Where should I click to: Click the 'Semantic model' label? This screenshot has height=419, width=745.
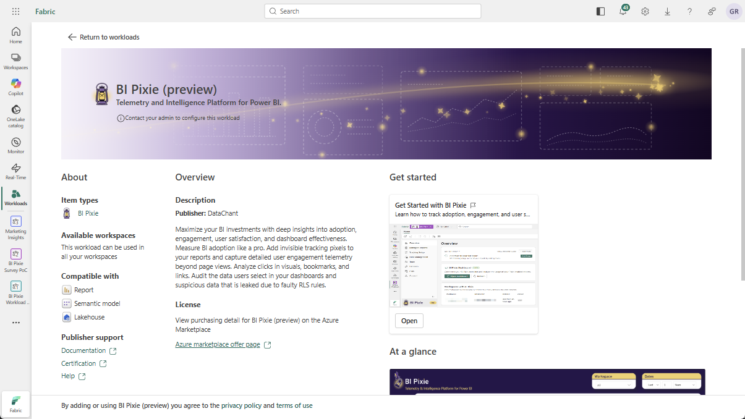pos(97,303)
